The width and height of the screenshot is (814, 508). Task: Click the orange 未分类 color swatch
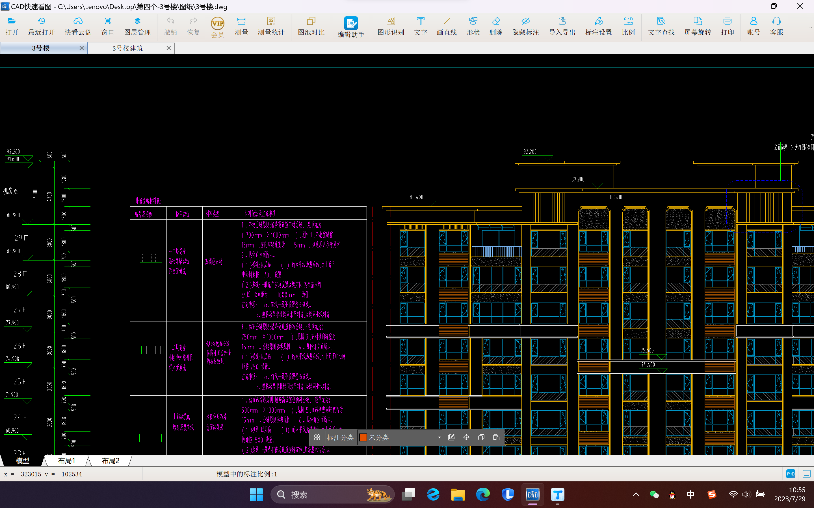pos(363,437)
